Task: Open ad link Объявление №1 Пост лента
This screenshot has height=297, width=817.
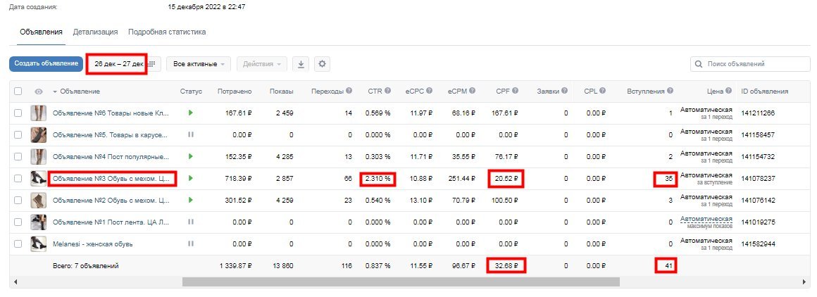Action: (111, 222)
